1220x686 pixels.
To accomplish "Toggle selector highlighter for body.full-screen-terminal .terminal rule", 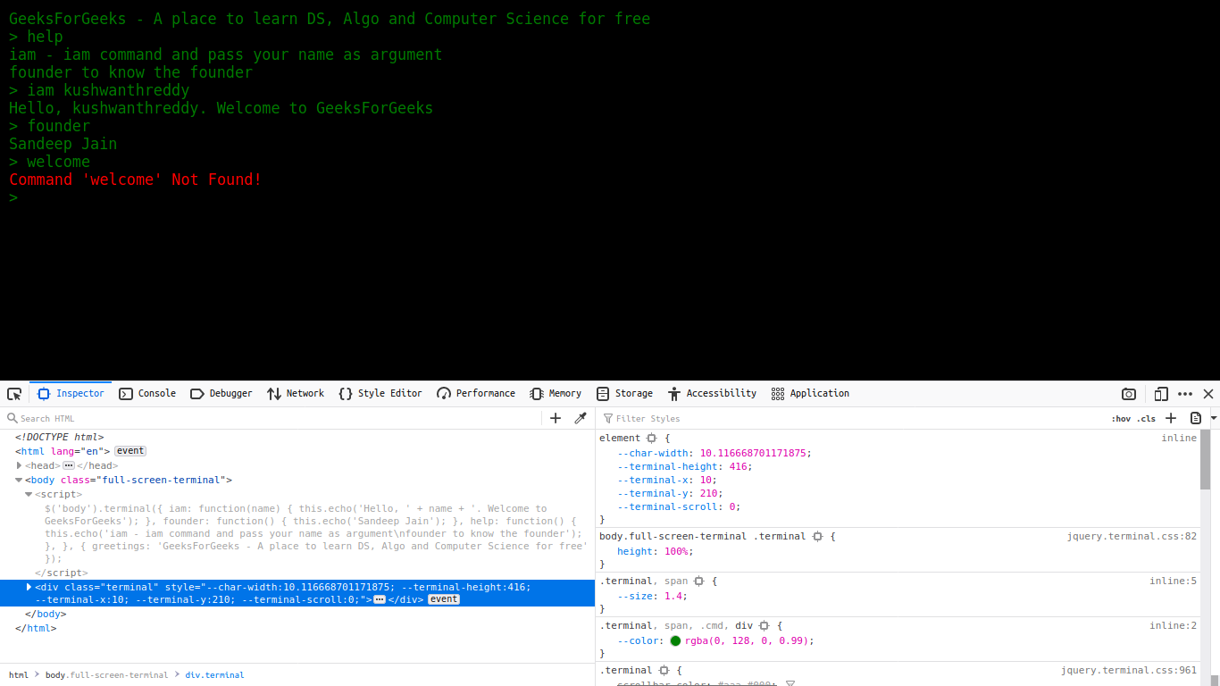I will pyautogui.click(x=817, y=537).
